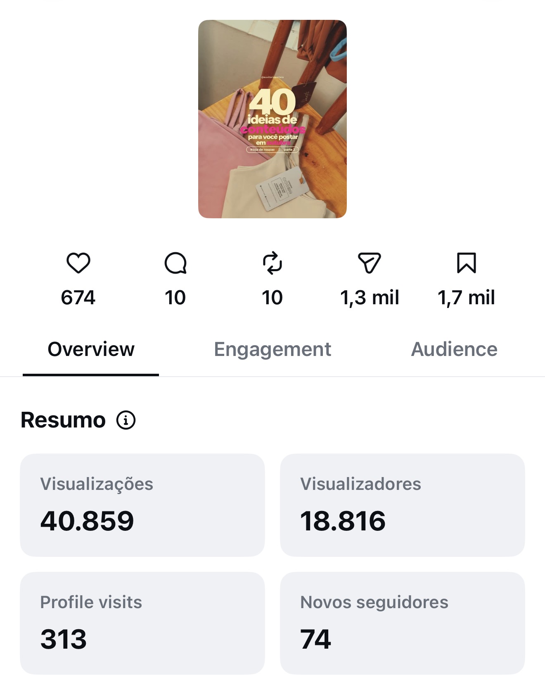Tap the heart likes icon

pyautogui.click(x=78, y=263)
